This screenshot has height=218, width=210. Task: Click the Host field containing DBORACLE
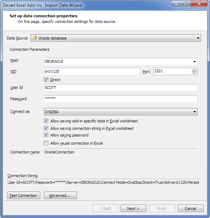click(121, 62)
